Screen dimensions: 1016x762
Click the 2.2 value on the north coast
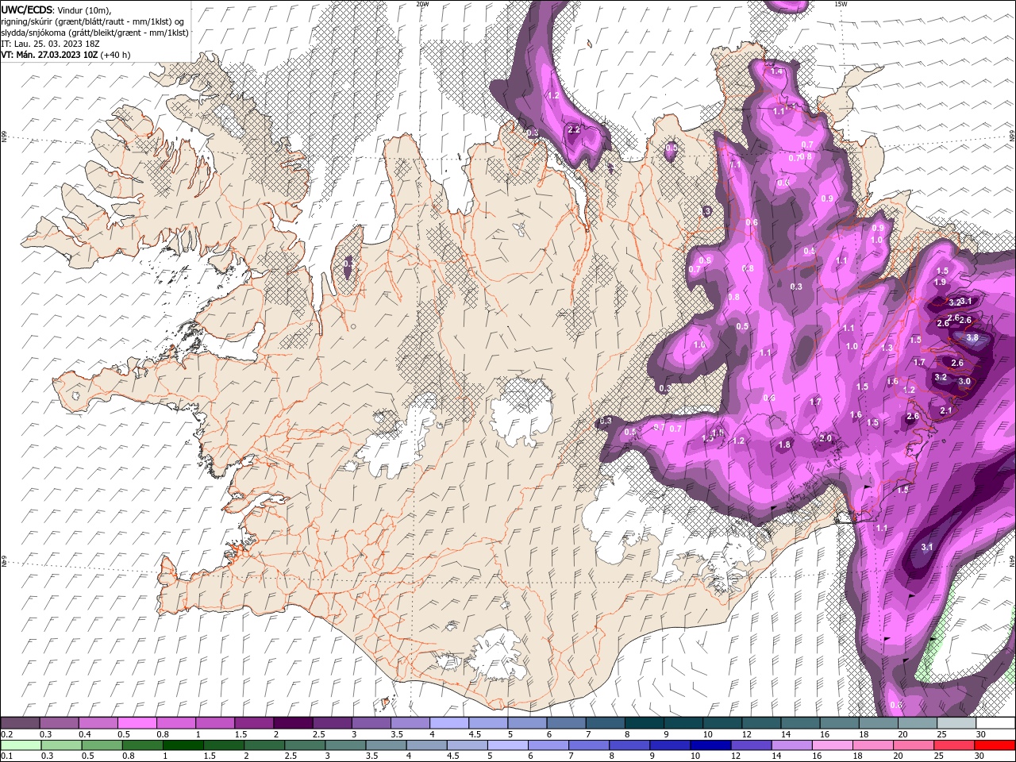[x=575, y=129]
